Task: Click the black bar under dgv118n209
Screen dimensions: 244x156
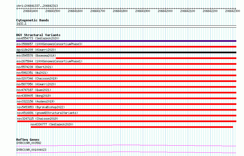Action: click(126, 52)
